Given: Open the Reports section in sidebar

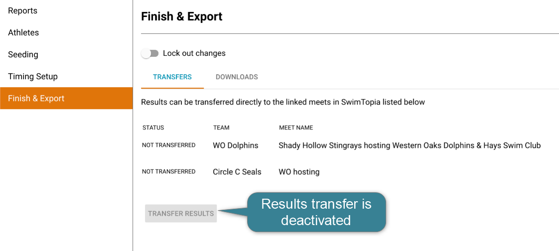Looking at the screenshot, I should click(x=23, y=10).
